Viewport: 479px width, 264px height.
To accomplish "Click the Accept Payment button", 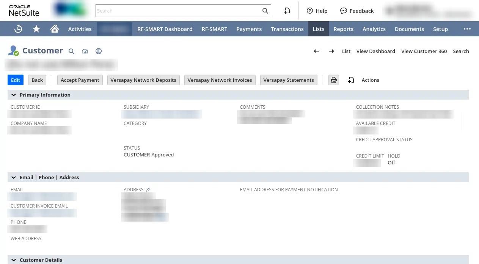I will click(x=80, y=80).
